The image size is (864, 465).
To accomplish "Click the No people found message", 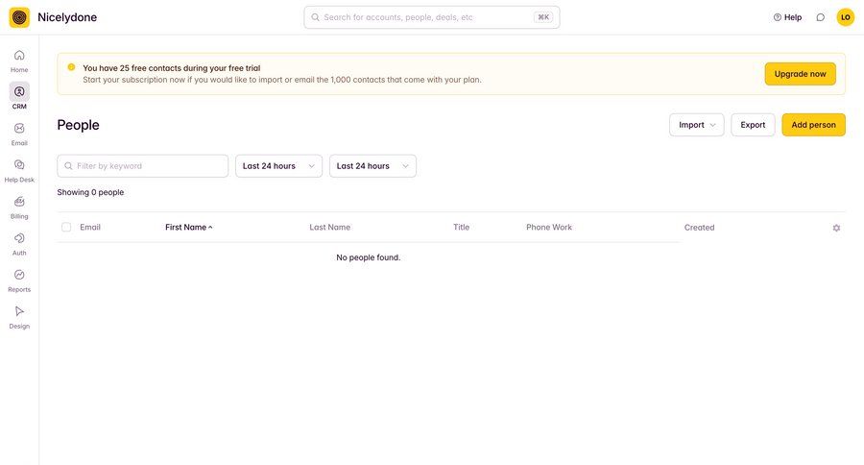I will (368, 257).
